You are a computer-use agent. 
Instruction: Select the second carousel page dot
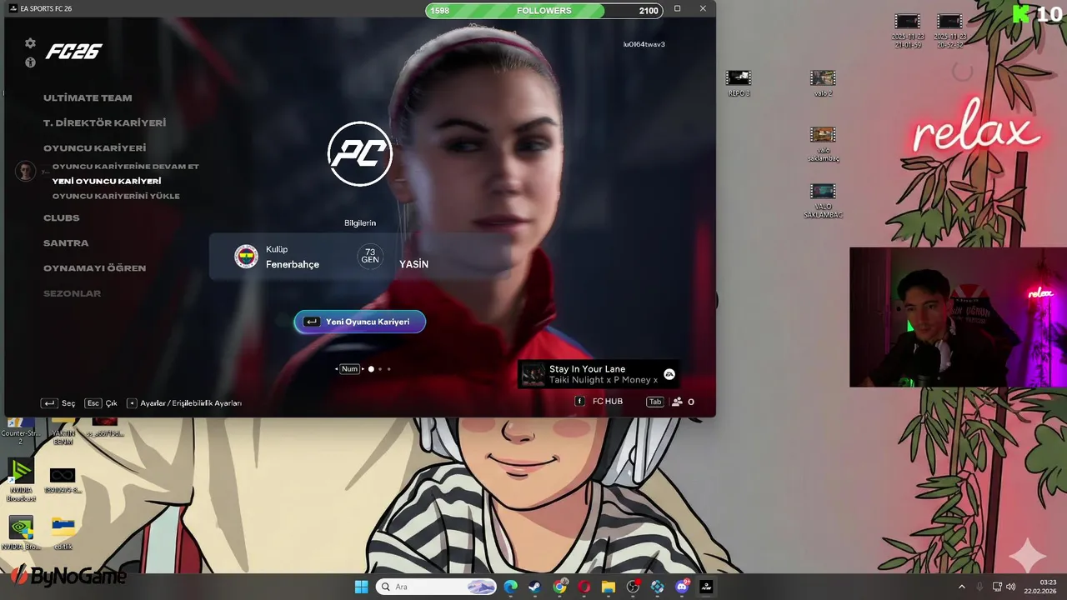click(380, 369)
